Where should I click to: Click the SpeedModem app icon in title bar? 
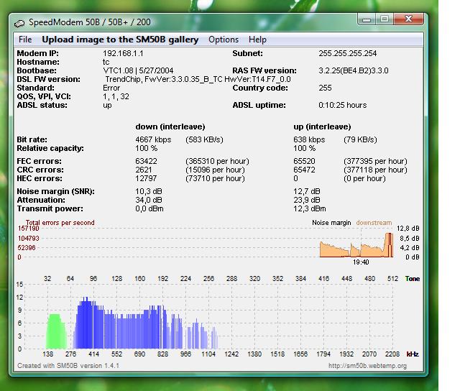point(19,23)
